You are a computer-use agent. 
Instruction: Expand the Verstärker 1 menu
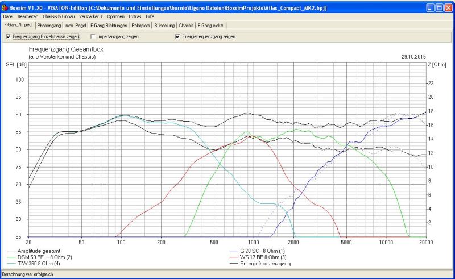pyautogui.click(x=90, y=16)
